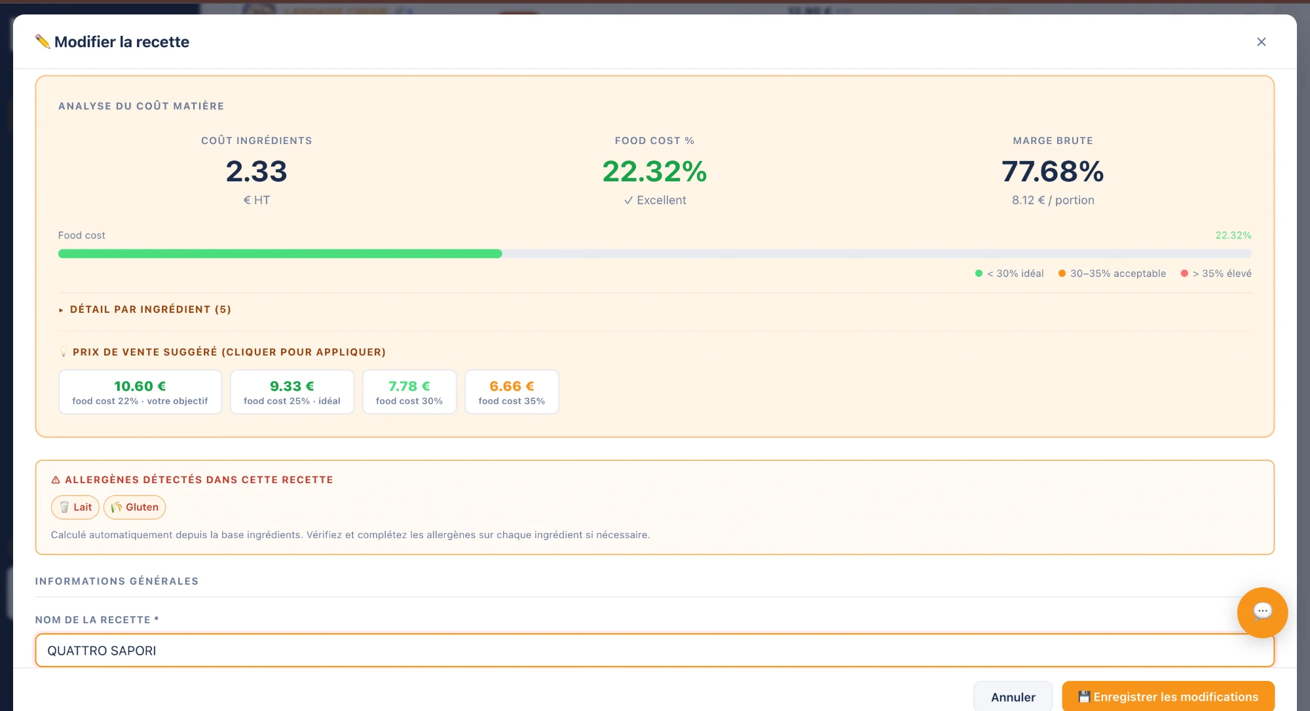Click the Gluten allergen tag
1310x711 pixels.
click(x=134, y=507)
